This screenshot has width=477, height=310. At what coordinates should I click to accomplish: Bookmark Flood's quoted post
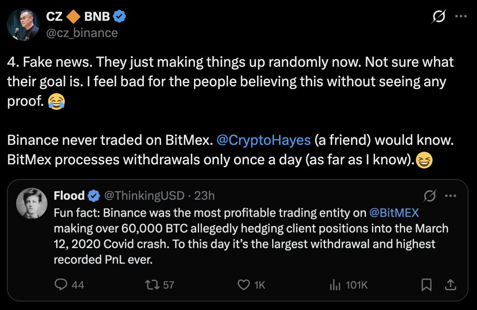point(426,285)
